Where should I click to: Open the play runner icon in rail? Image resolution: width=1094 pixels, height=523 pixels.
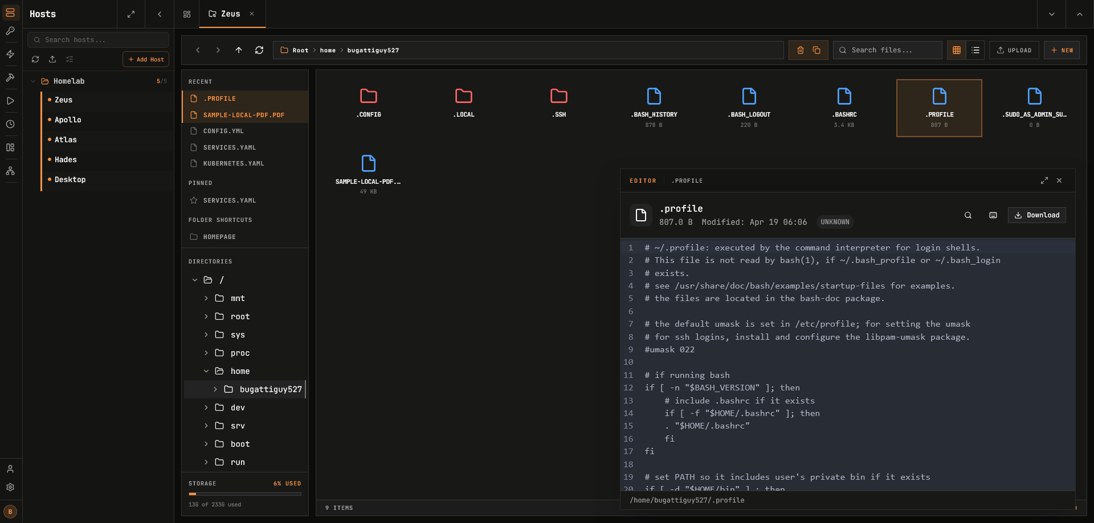10,101
